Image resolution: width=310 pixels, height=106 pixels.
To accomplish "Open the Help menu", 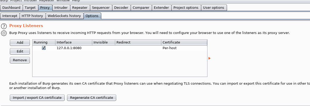I will coord(76,1).
